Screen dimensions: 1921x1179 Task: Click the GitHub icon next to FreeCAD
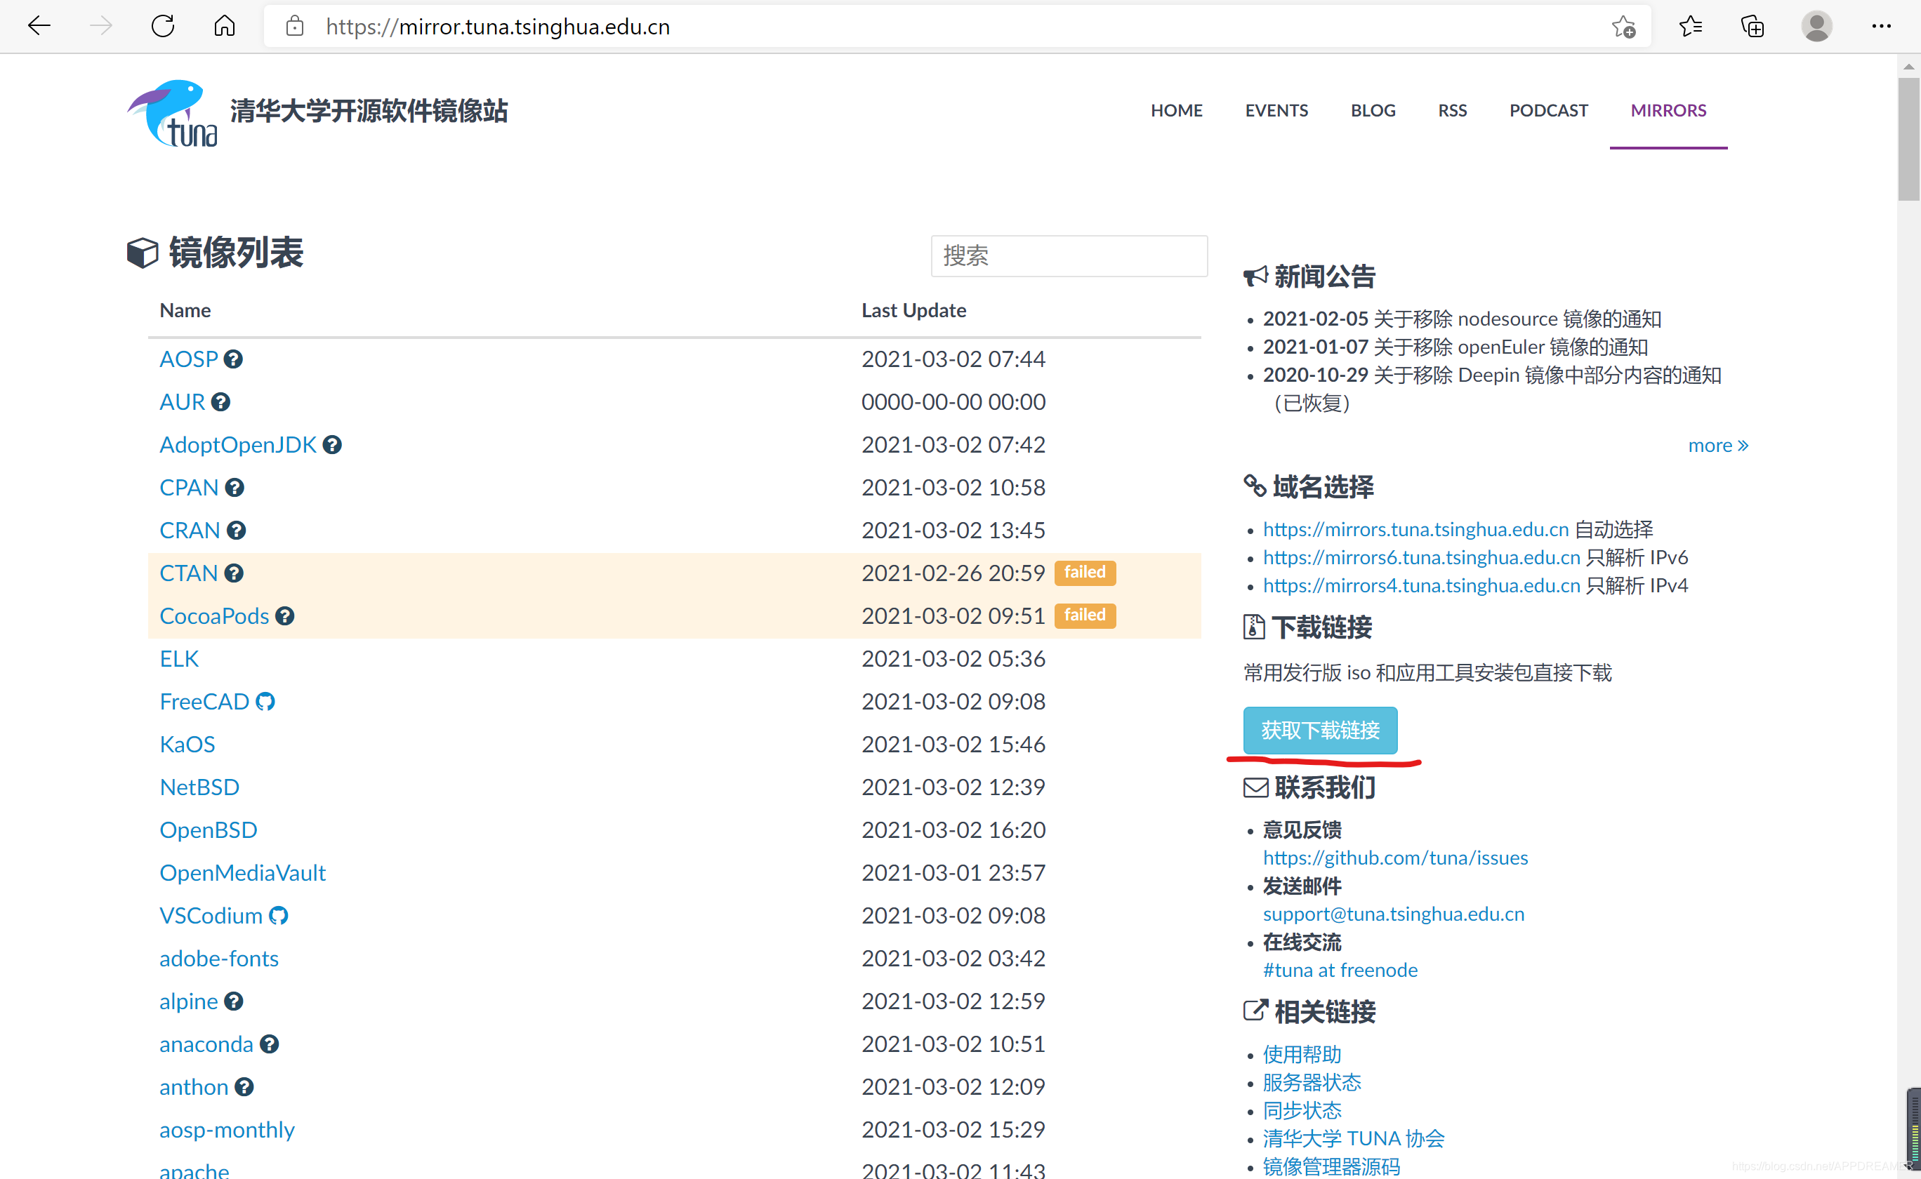(x=265, y=702)
